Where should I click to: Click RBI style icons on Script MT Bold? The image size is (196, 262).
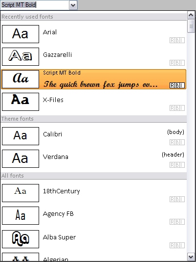(177, 85)
